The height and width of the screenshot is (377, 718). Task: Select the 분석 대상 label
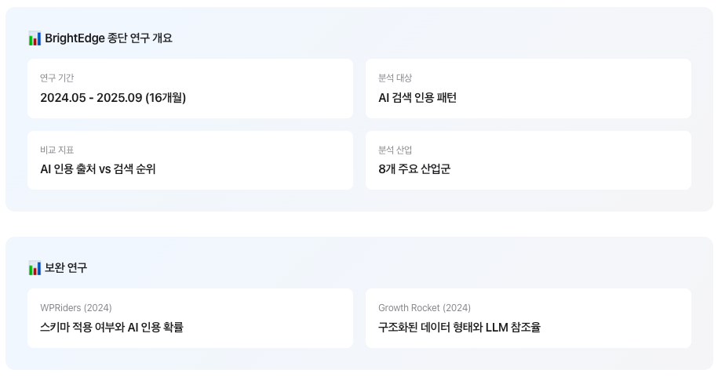[395, 78]
